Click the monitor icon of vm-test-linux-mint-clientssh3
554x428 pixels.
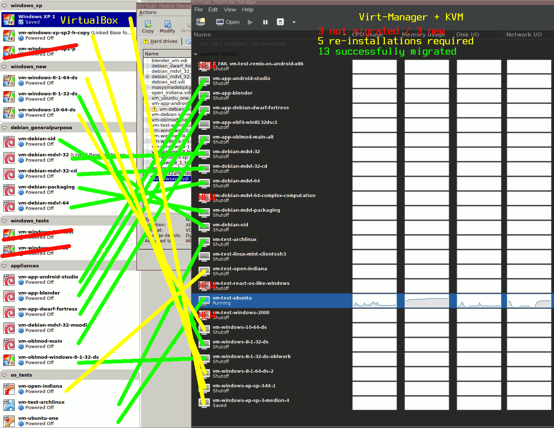coord(204,257)
